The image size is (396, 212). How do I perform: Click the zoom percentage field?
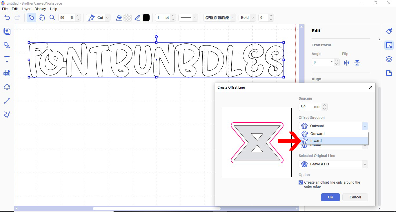(x=67, y=18)
